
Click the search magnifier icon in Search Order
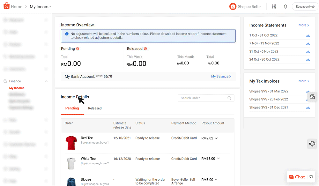229,98
